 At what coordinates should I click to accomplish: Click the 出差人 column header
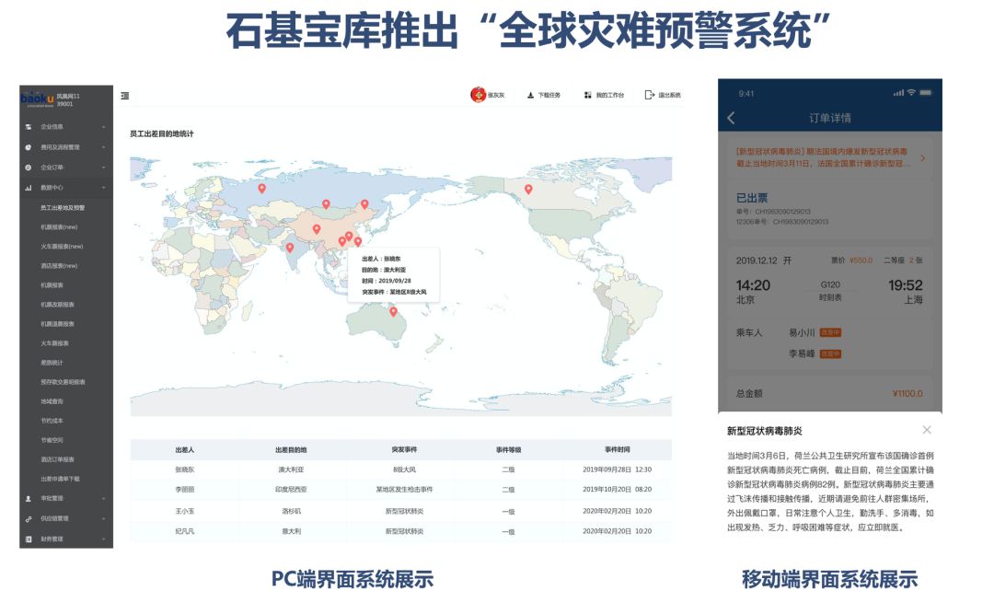(x=184, y=450)
